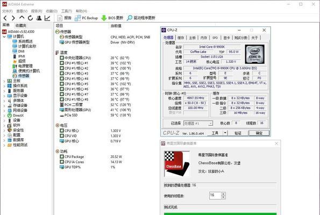Expand the DirectX tree node
The height and width of the screenshot is (215, 320).
click(x=4, y=116)
